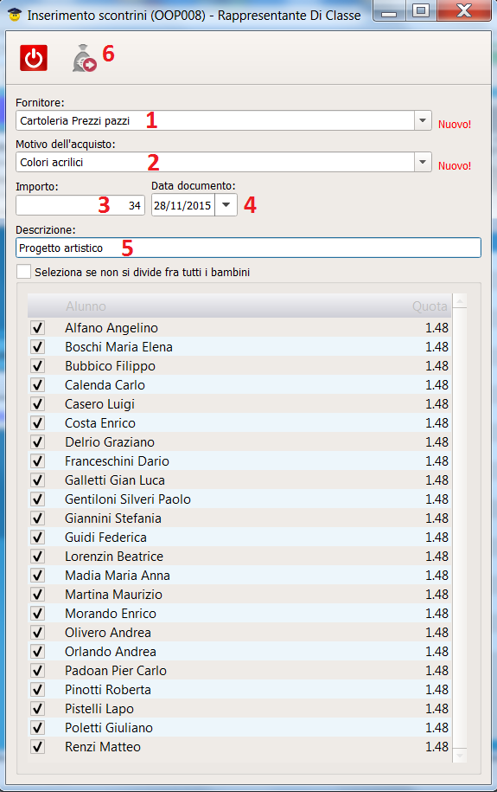Click the Descrizione text field

248,248
